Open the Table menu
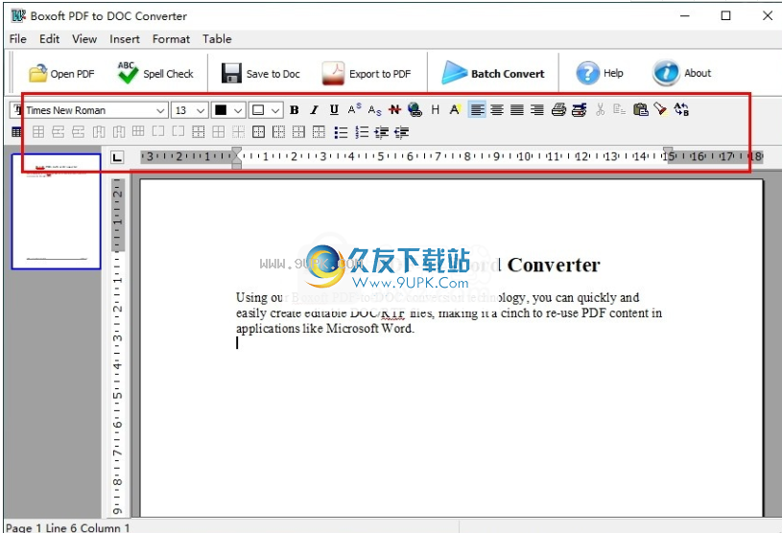The width and height of the screenshot is (782, 533). (x=217, y=39)
